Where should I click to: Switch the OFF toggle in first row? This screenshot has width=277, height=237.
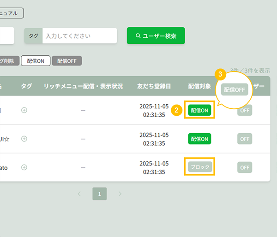click(245, 110)
